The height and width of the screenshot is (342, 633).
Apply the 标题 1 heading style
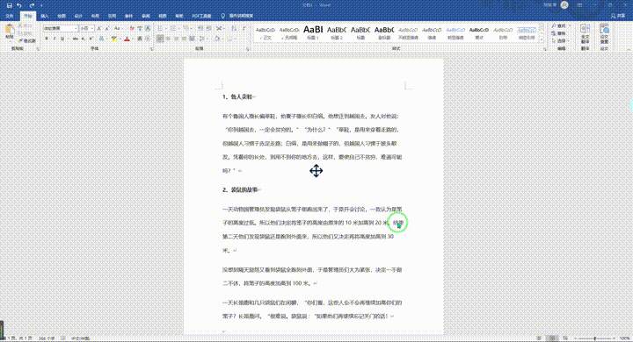pyautogui.click(x=313, y=33)
